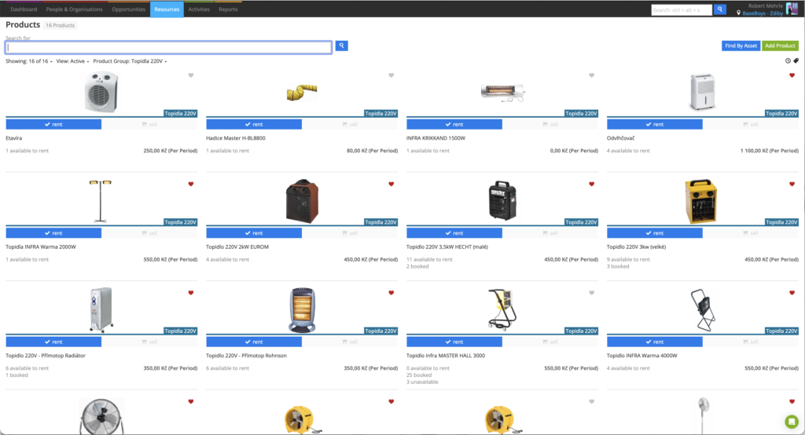Click the tag icon below Add Product
The width and height of the screenshot is (805, 435).
[x=796, y=60]
